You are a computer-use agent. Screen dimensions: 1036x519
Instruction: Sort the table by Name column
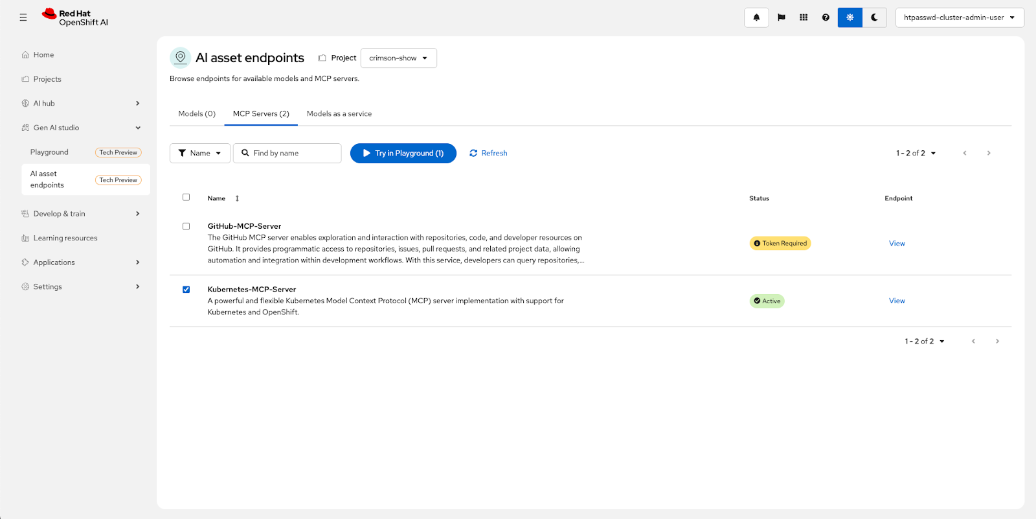click(x=237, y=198)
